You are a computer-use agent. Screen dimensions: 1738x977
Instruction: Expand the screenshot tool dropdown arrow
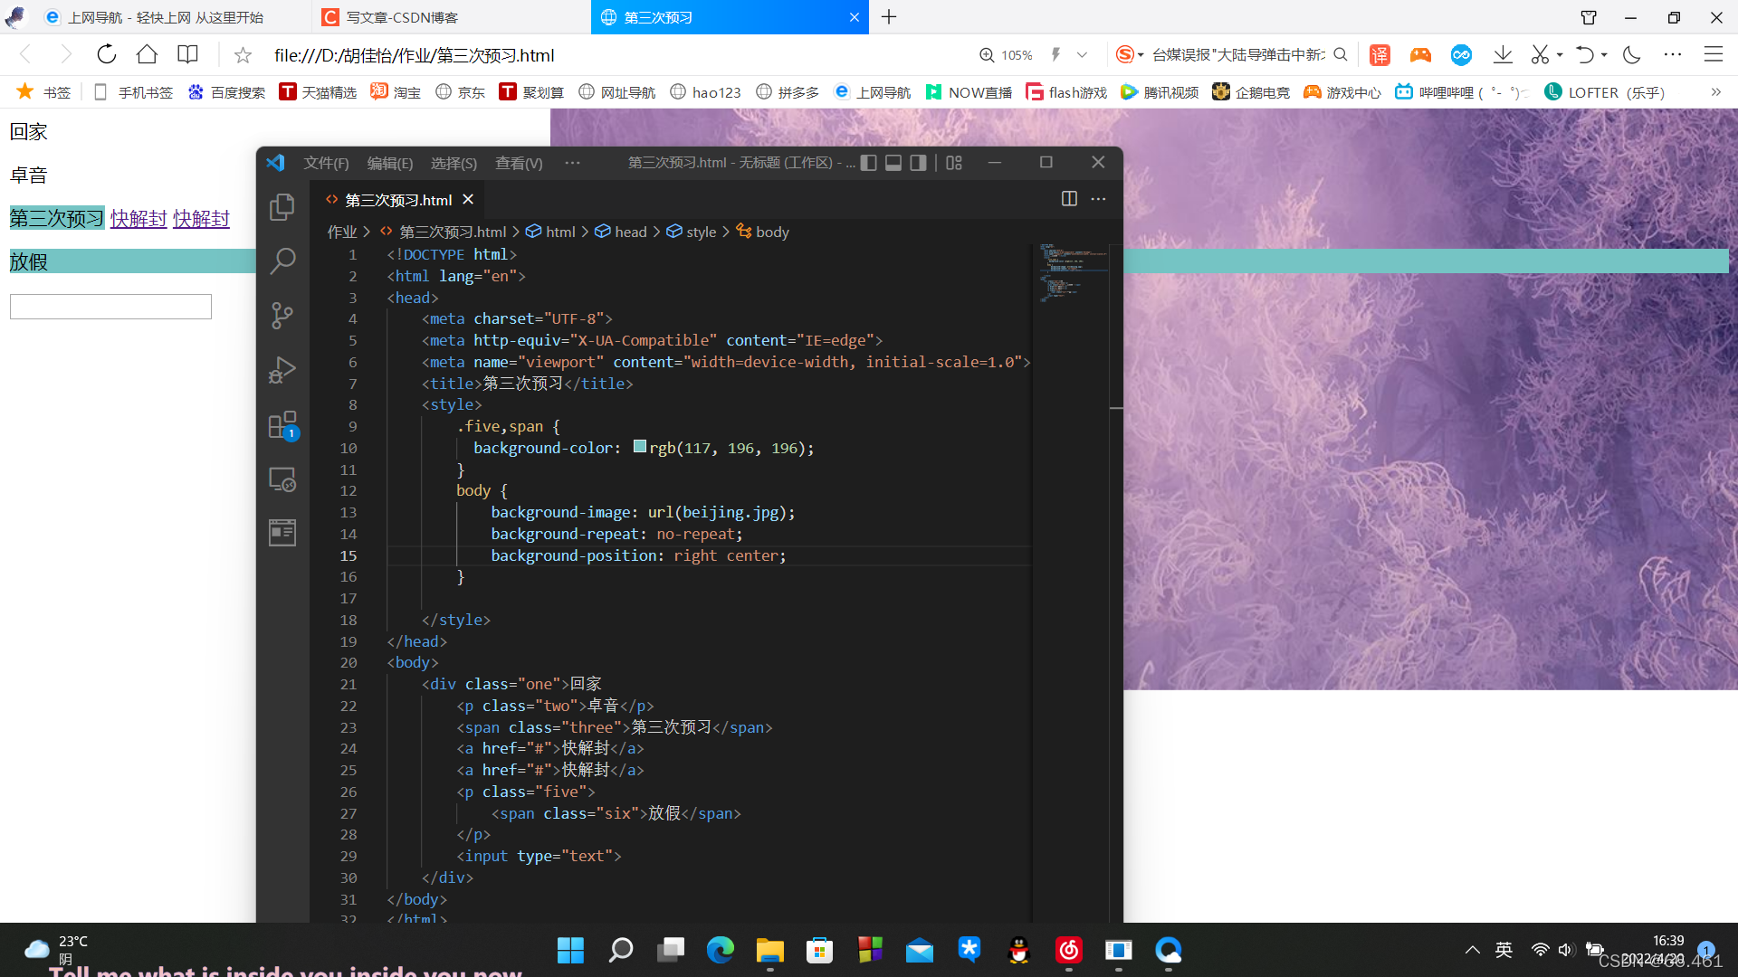point(1560,55)
